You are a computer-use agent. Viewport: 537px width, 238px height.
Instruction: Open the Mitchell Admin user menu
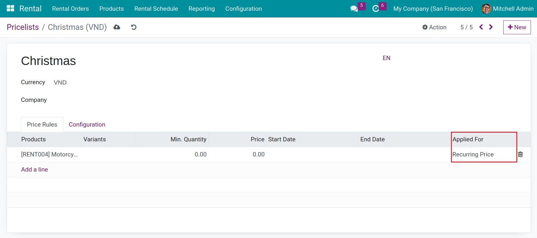tap(507, 9)
